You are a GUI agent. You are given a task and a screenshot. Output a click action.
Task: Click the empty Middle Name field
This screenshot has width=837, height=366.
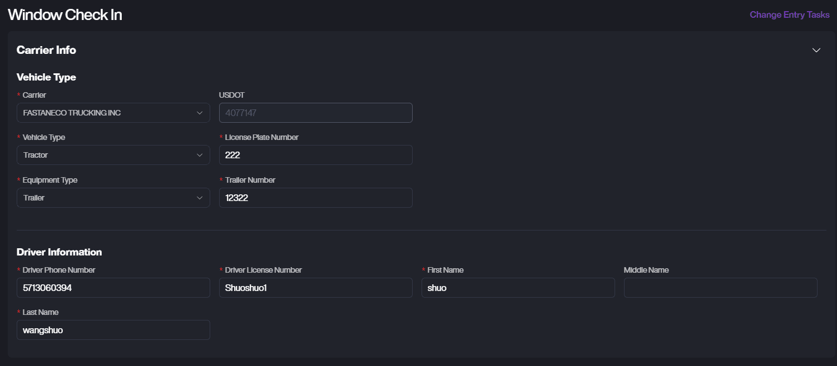720,288
